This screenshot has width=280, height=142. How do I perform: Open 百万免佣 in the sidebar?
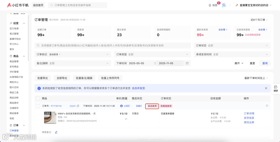pos(14,28)
